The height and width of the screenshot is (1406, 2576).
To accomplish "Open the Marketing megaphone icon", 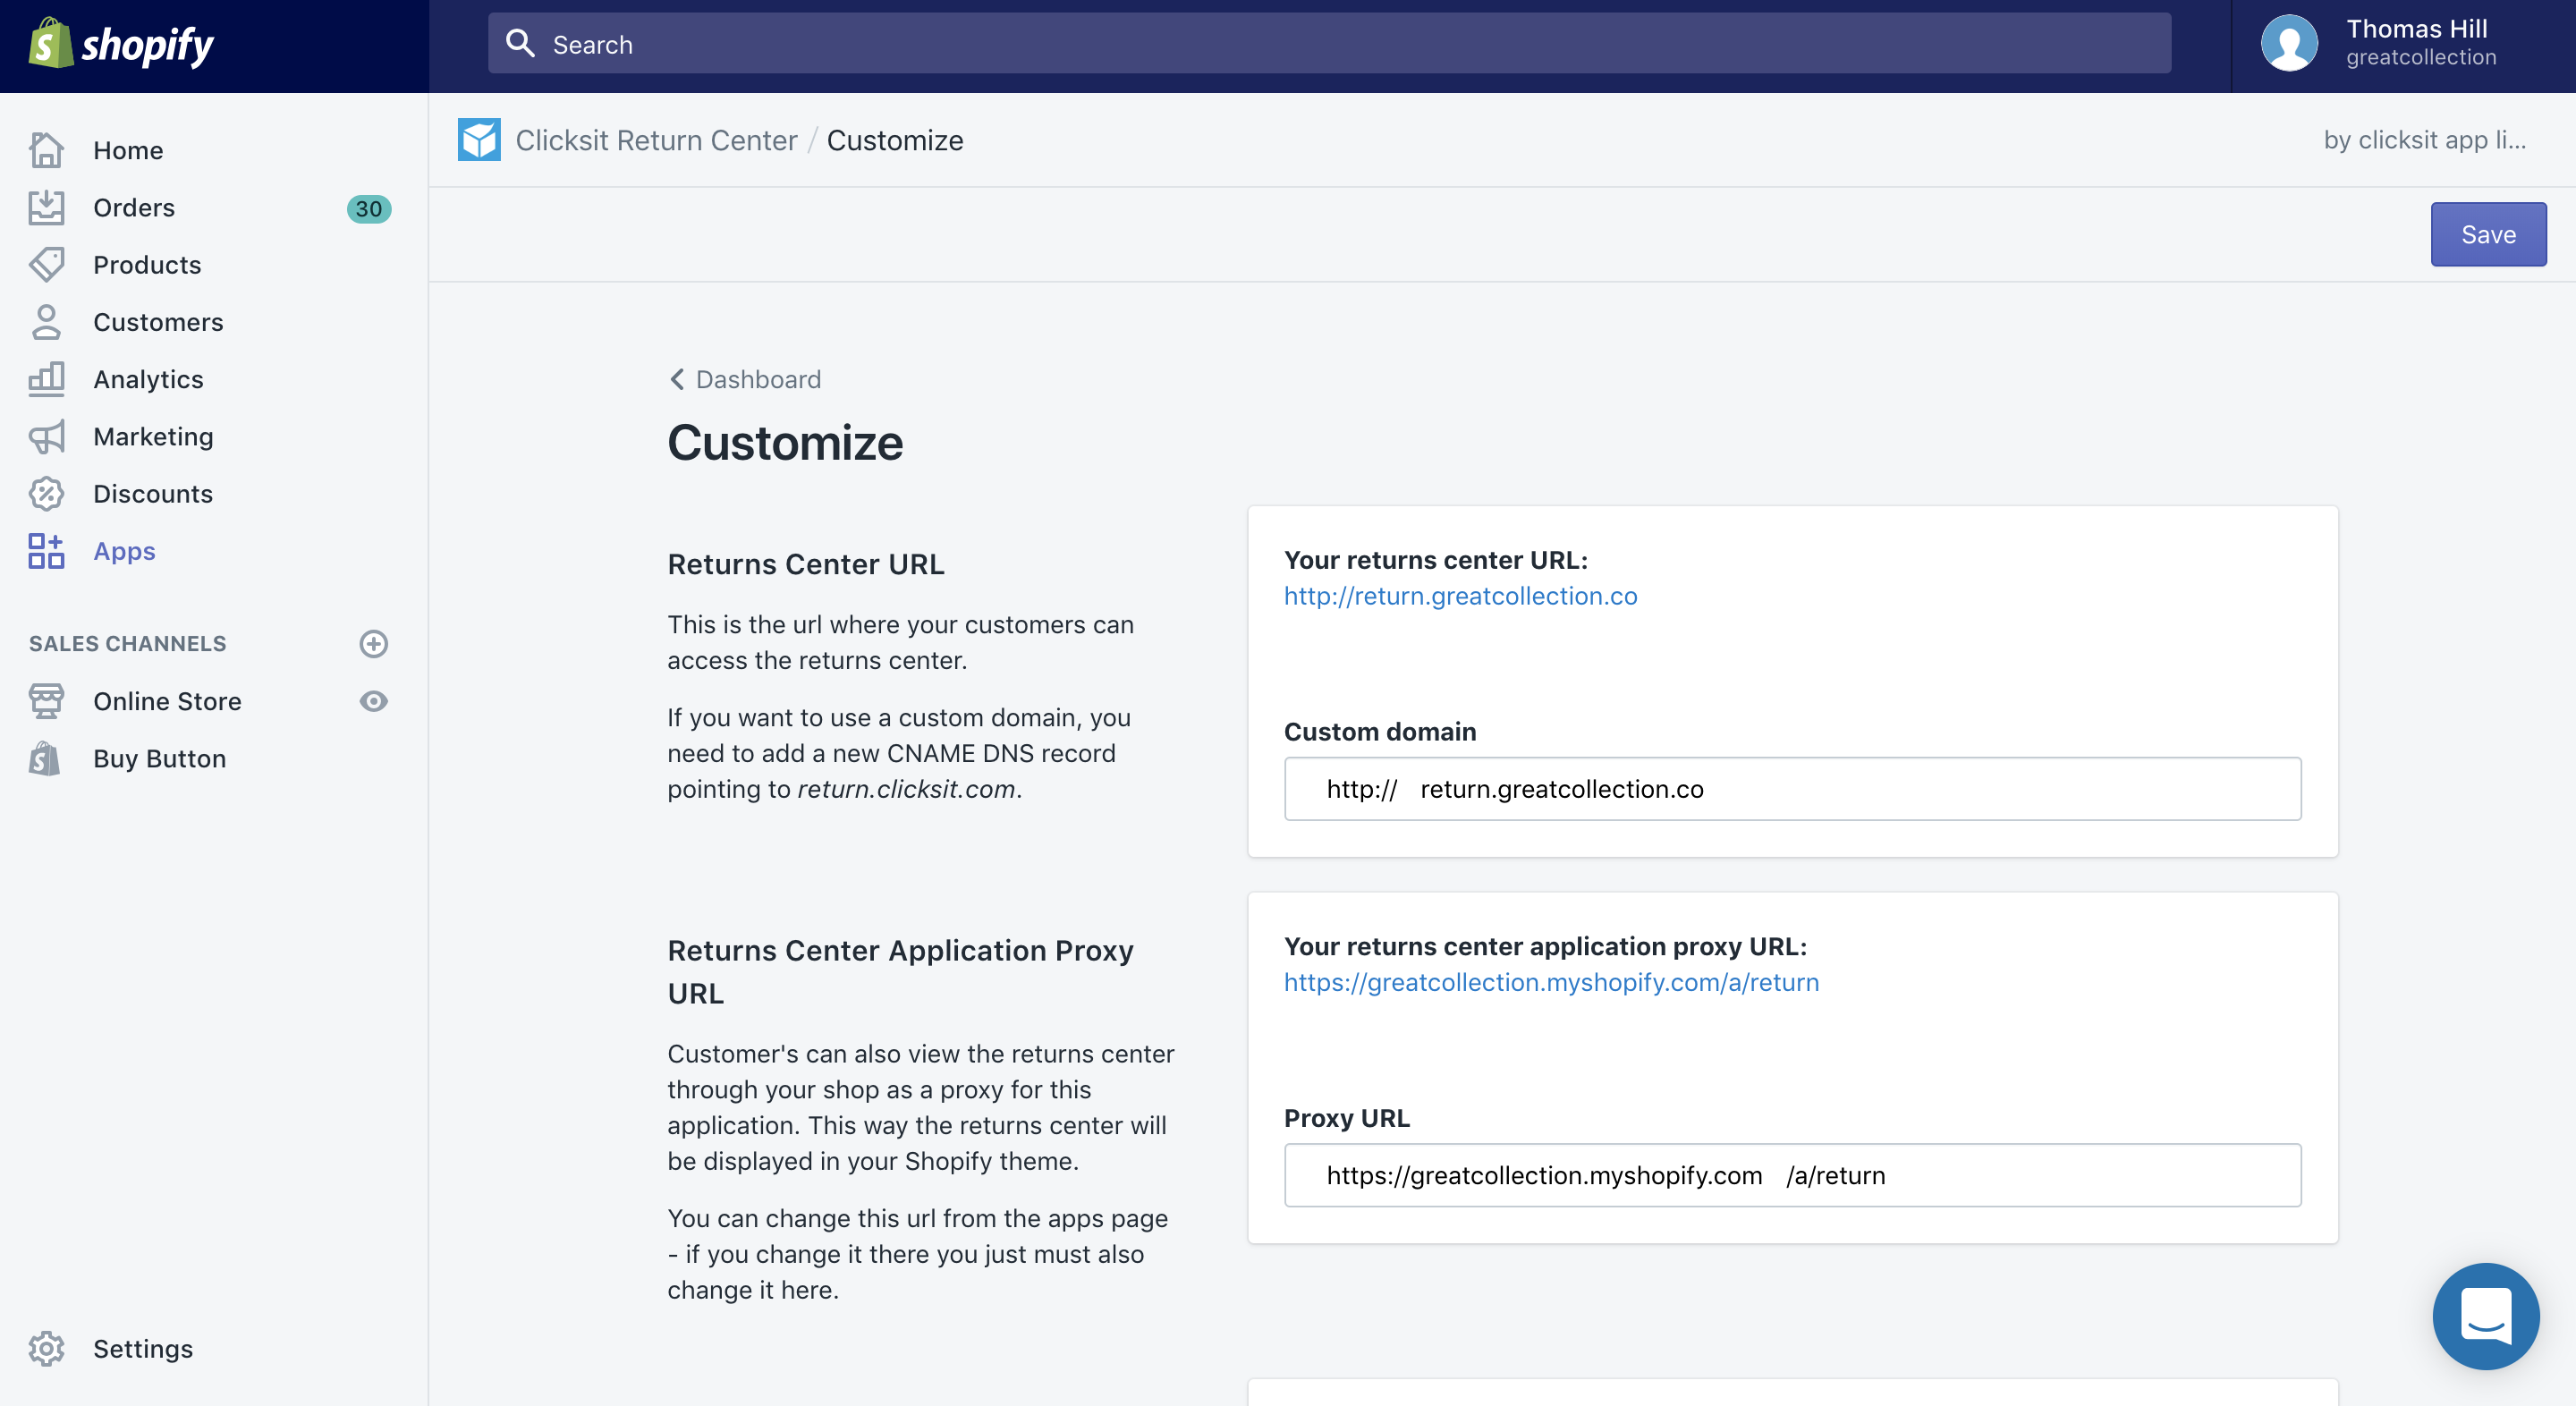I will [46, 436].
